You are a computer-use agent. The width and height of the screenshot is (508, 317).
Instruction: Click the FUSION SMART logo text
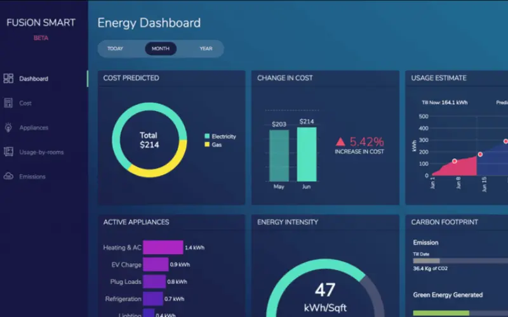pyautogui.click(x=41, y=23)
